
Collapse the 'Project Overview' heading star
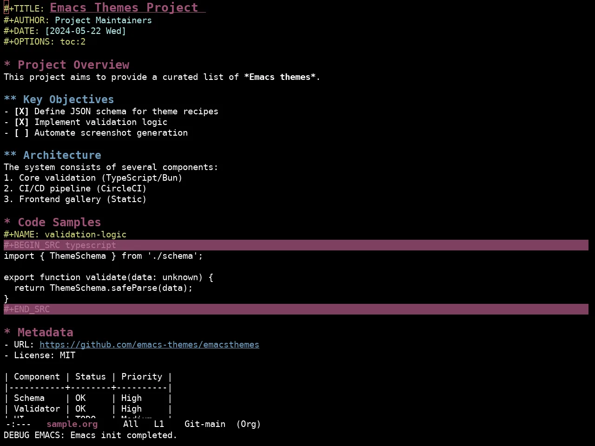click(x=7, y=65)
